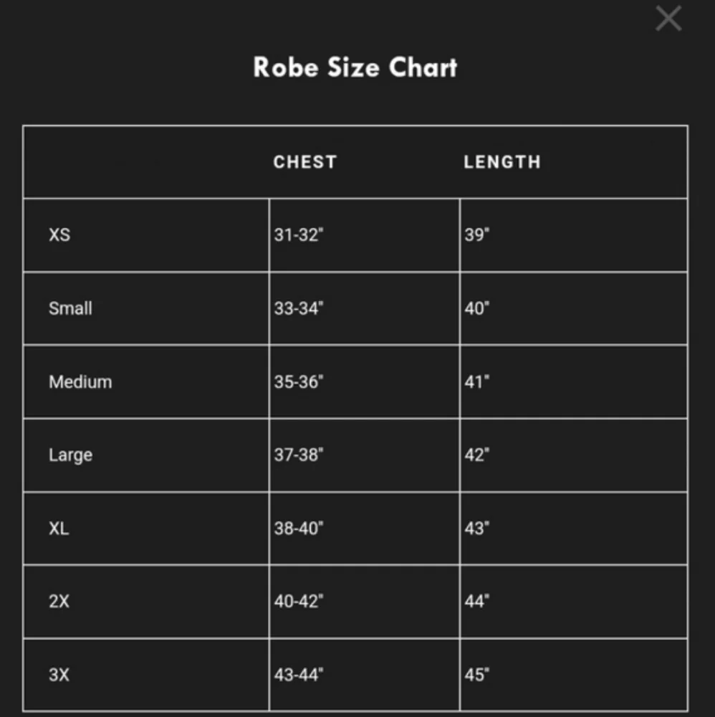This screenshot has height=717, width=715.
Task: Select the 39" length value for XS
Action: point(476,234)
